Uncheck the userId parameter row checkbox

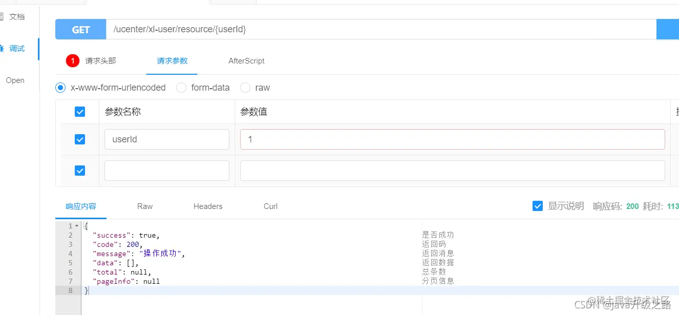[x=80, y=139]
